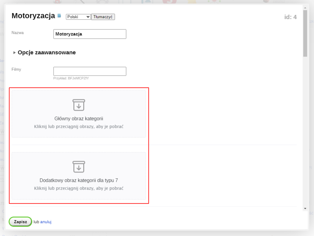
Task: Click the small blue icon beside Motoryzacja title
Action: click(59, 16)
